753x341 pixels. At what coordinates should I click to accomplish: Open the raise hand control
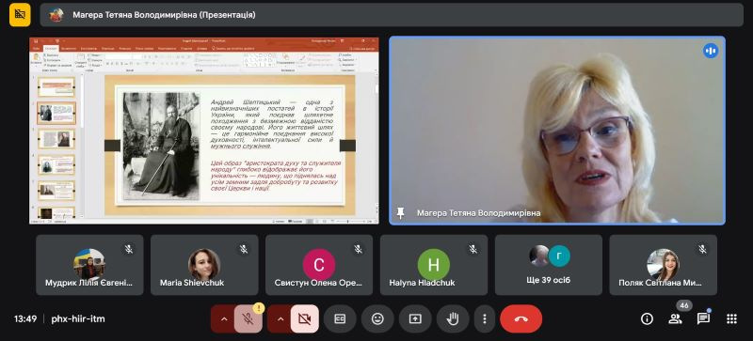(453, 319)
